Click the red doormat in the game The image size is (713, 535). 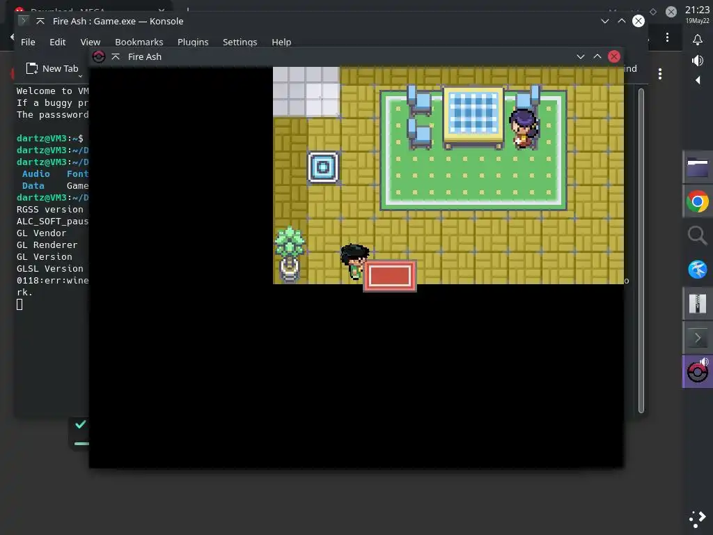390,276
